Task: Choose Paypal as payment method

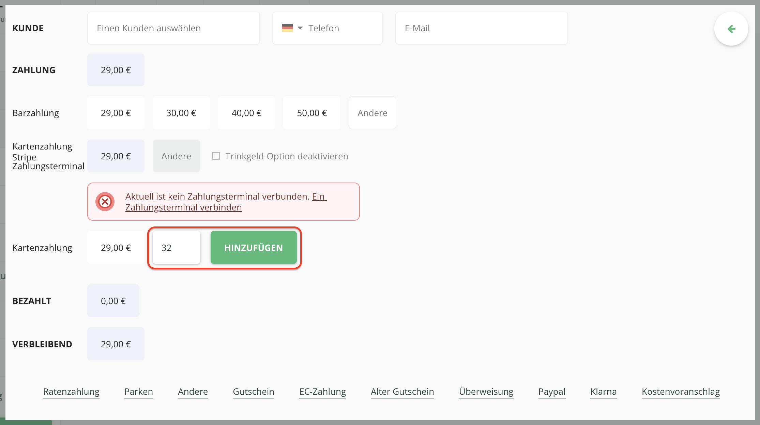Action: [x=552, y=392]
